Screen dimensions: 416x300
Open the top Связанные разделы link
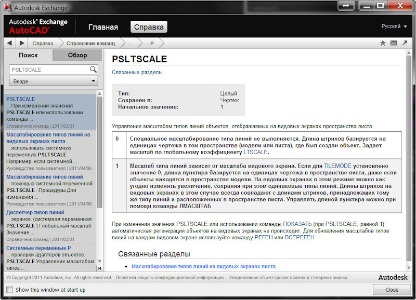tap(137, 72)
